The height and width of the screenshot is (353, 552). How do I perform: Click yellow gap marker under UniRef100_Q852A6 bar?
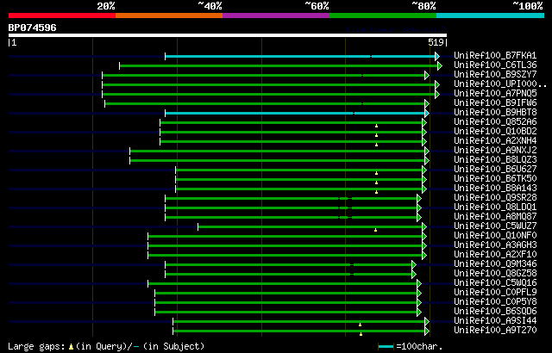(376, 126)
